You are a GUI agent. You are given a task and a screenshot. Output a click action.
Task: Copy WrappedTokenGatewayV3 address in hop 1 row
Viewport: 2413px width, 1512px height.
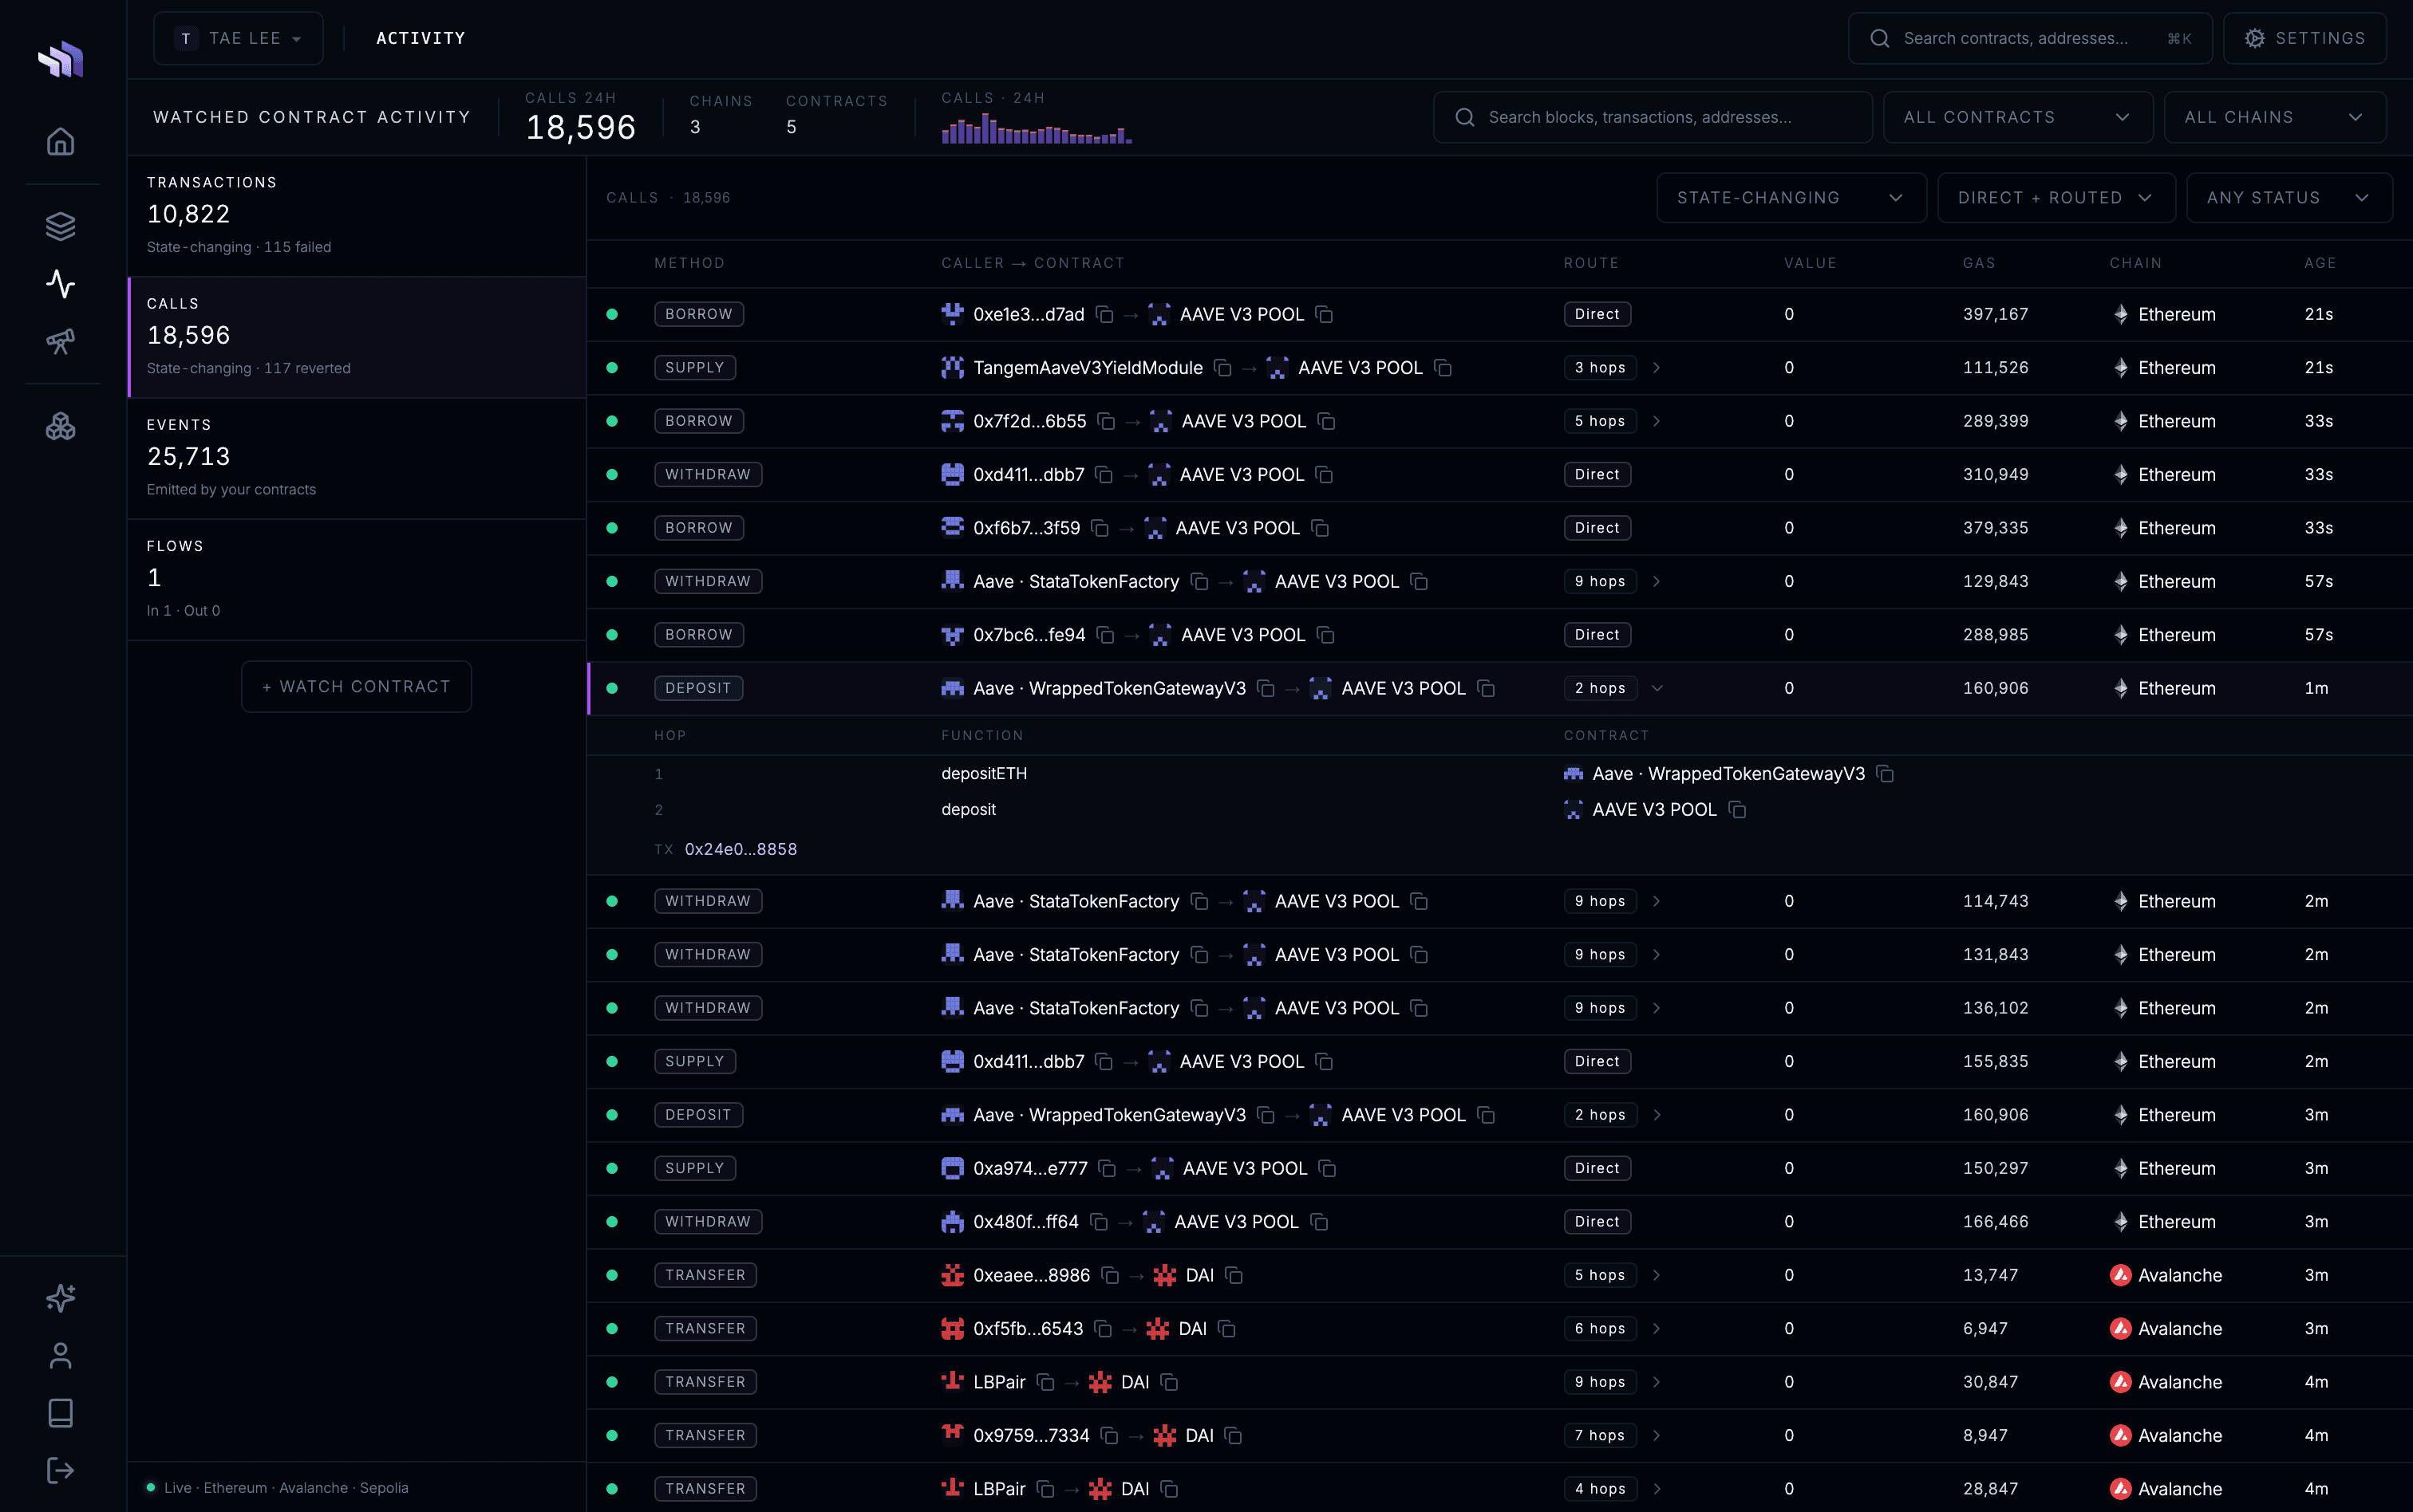(1886, 774)
